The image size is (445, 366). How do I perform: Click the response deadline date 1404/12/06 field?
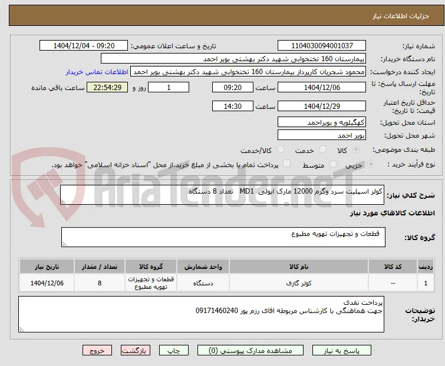coord(322,87)
